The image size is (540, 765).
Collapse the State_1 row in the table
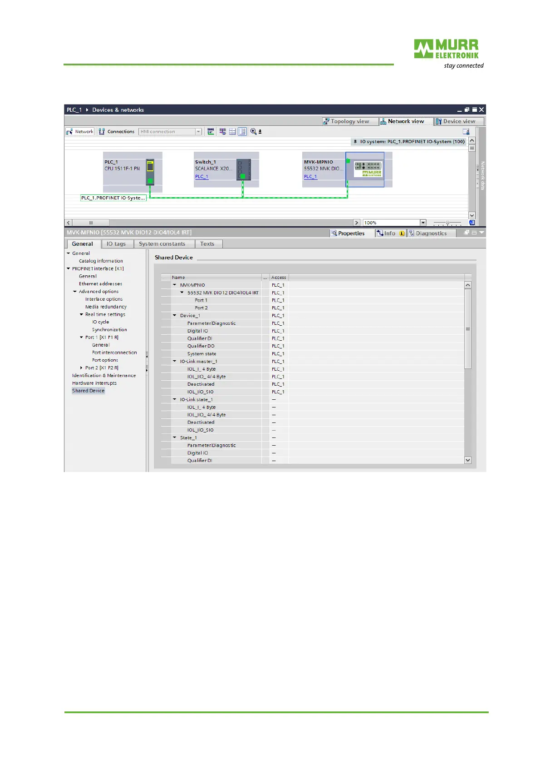tap(175, 438)
